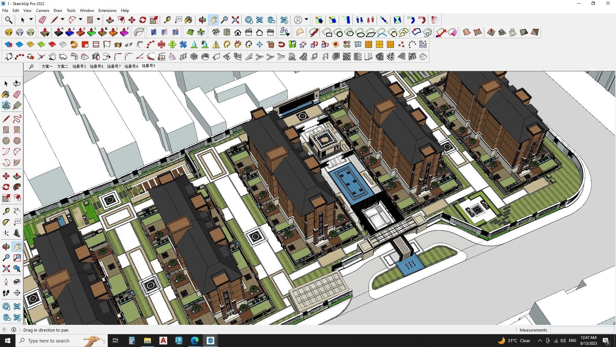Select the Tag tool in left palette
Image resolution: width=616 pixels, height=347 pixels.
click(x=17, y=105)
